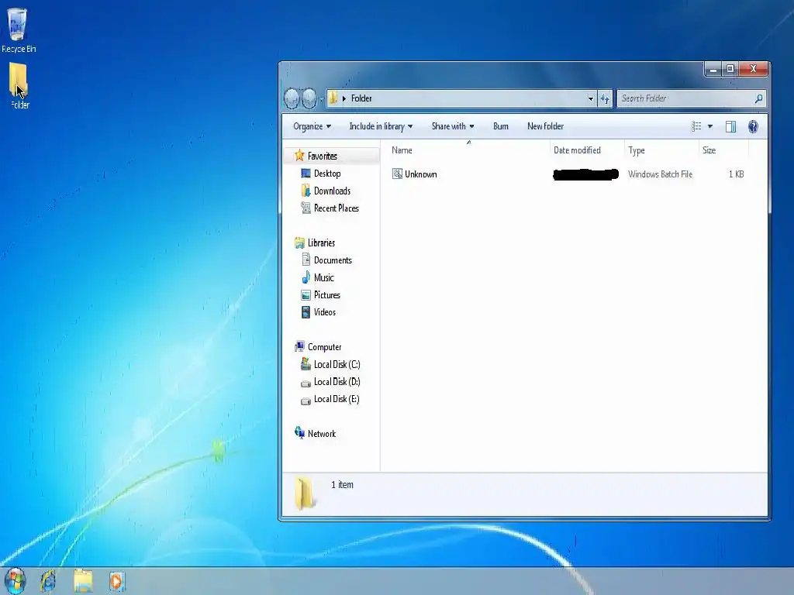
Task: Click the Windows Batch File type cell
Action: pyautogui.click(x=660, y=174)
